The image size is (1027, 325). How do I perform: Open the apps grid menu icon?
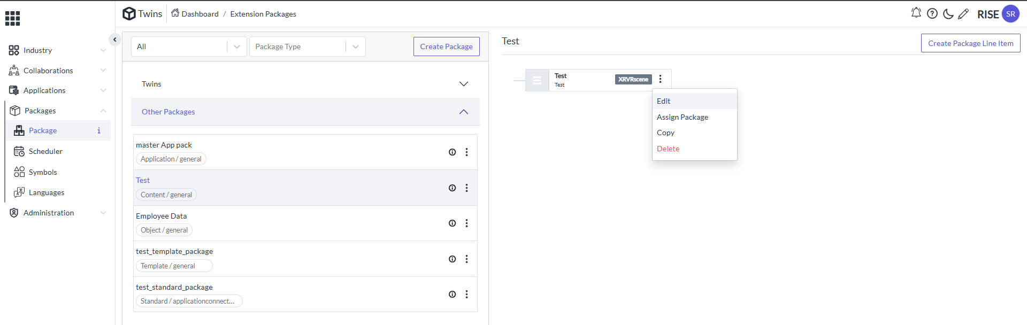tap(12, 18)
